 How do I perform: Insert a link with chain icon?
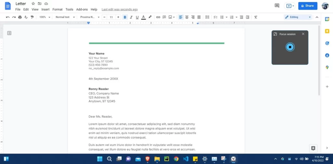[158, 17]
